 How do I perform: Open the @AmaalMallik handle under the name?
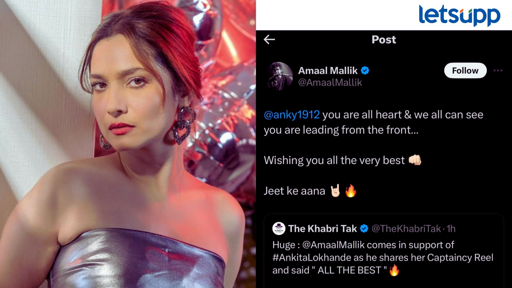330,82
